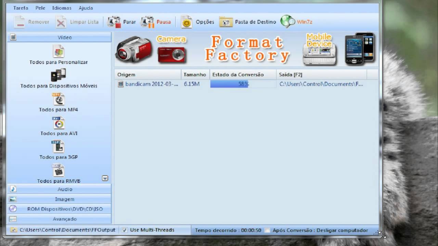Click output path C:\Users\Control\Documents\FFOutput
Screen dimensions: 438x246
(x=67, y=230)
